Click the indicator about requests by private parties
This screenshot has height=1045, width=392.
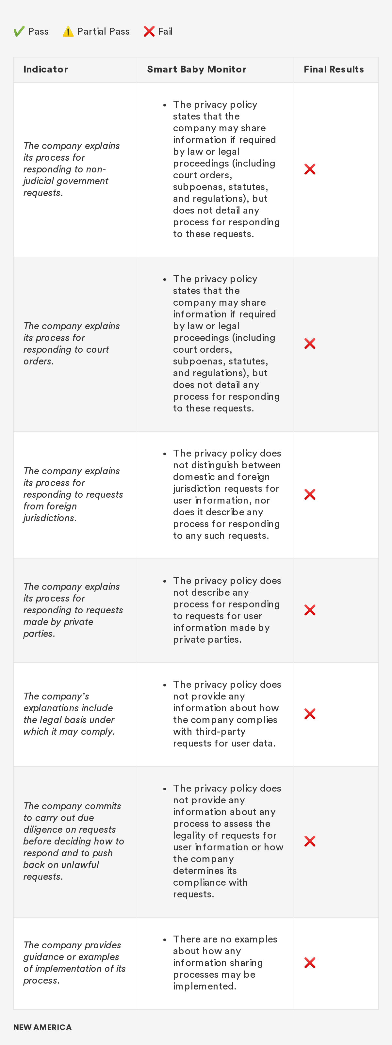(x=73, y=610)
